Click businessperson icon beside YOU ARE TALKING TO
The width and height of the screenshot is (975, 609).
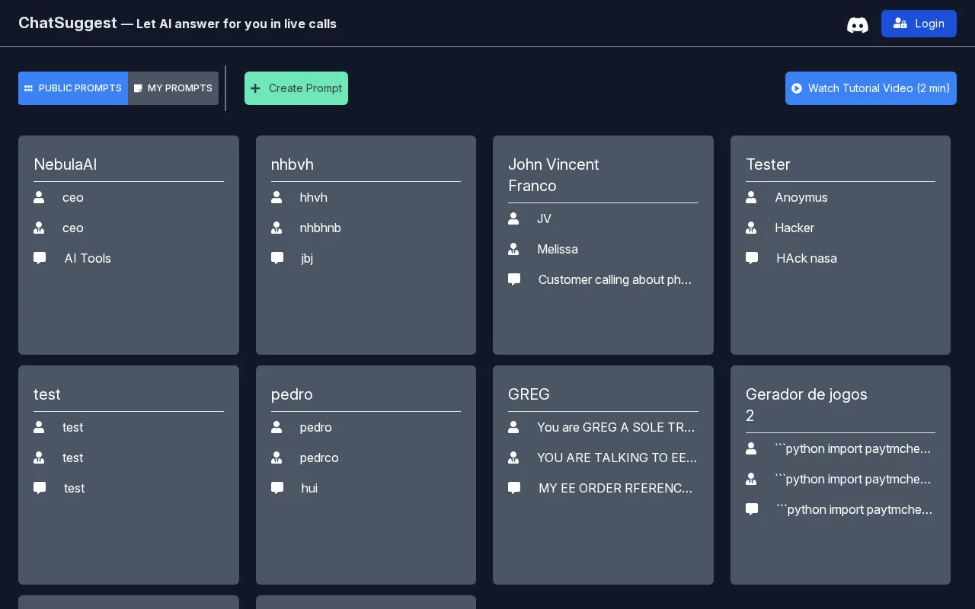tap(513, 458)
